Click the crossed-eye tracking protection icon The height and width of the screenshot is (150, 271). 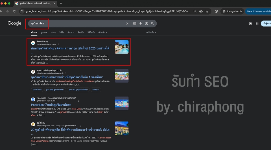(201, 11)
